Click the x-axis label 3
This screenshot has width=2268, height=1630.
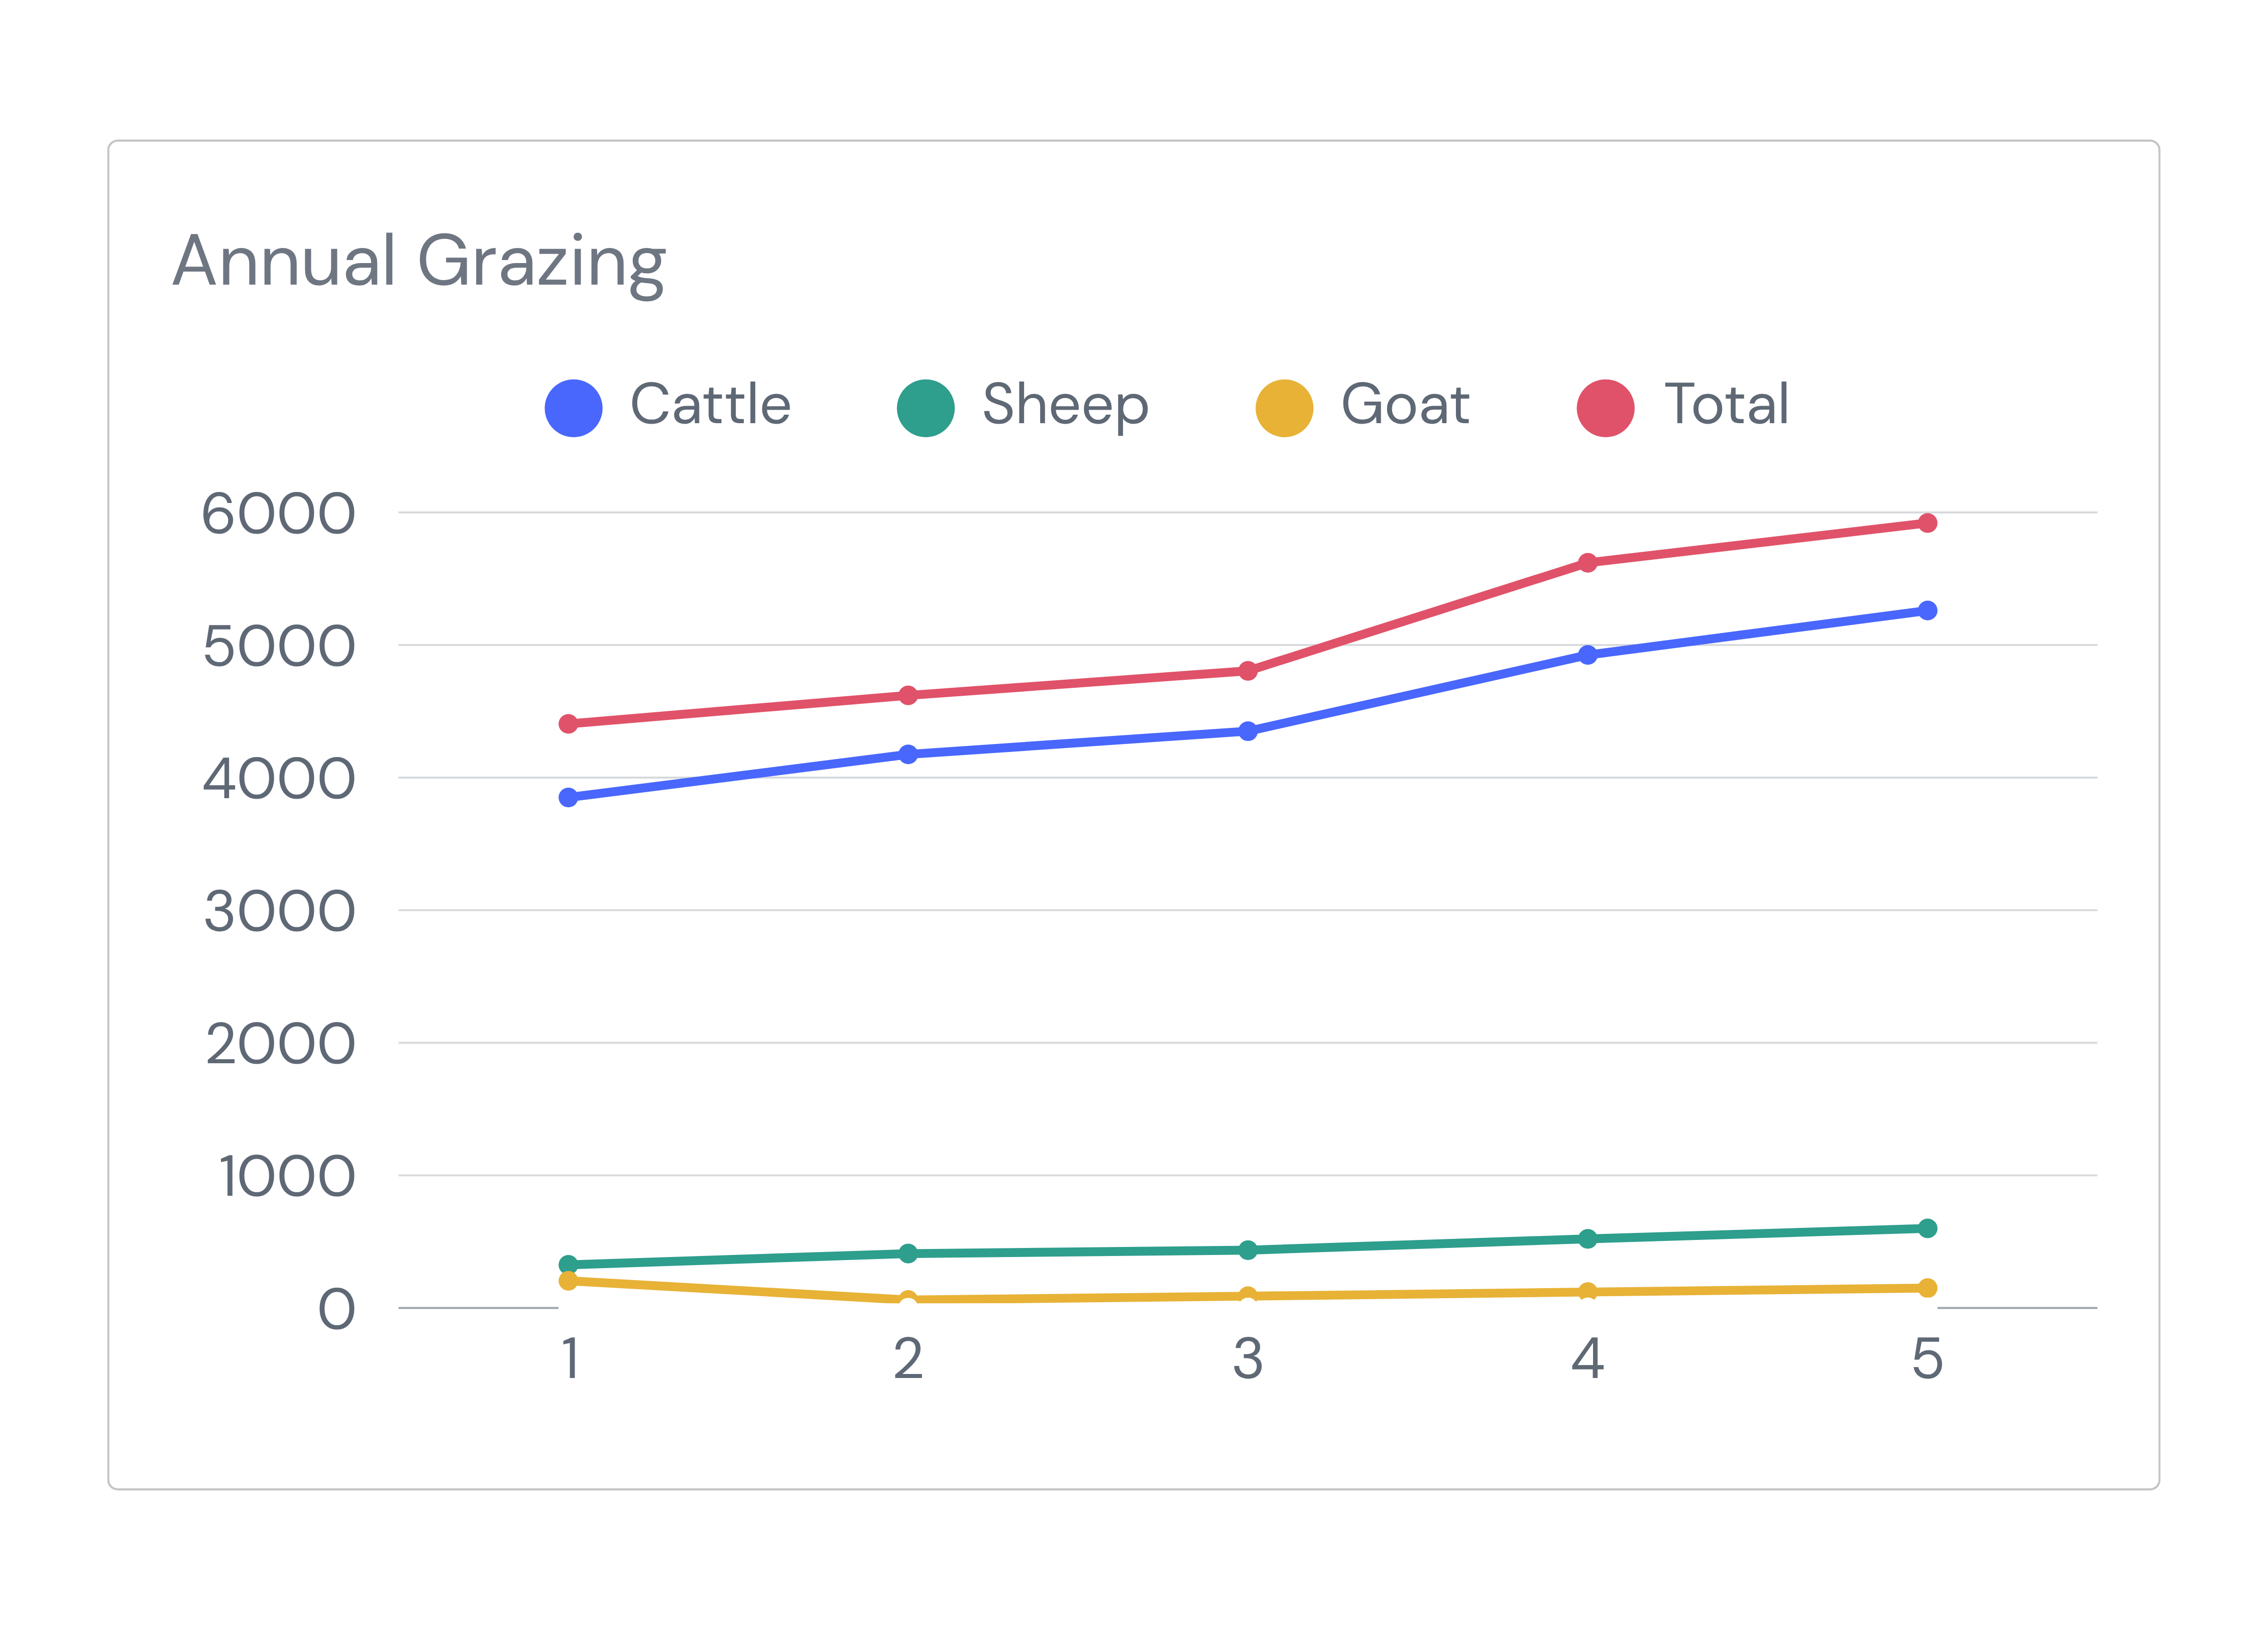[x=1247, y=1358]
